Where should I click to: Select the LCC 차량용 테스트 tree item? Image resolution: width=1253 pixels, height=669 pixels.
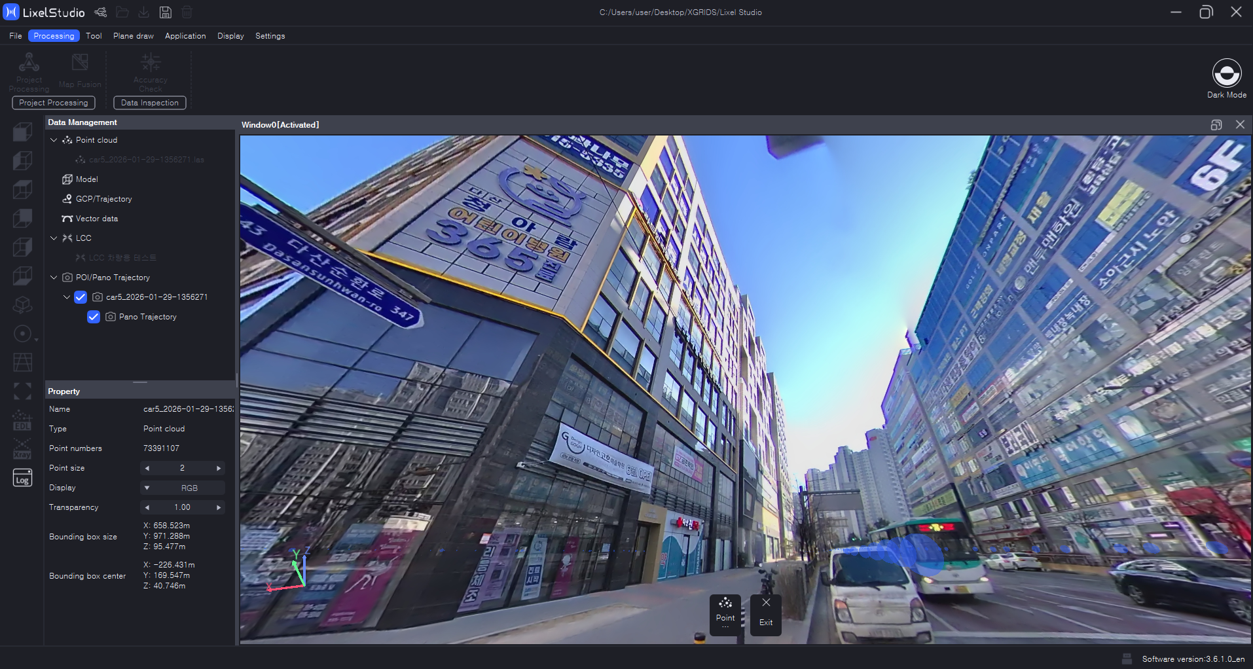point(122,258)
